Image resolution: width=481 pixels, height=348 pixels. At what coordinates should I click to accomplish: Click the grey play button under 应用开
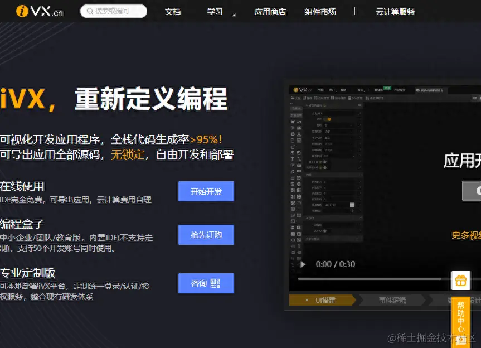click(x=472, y=191)
